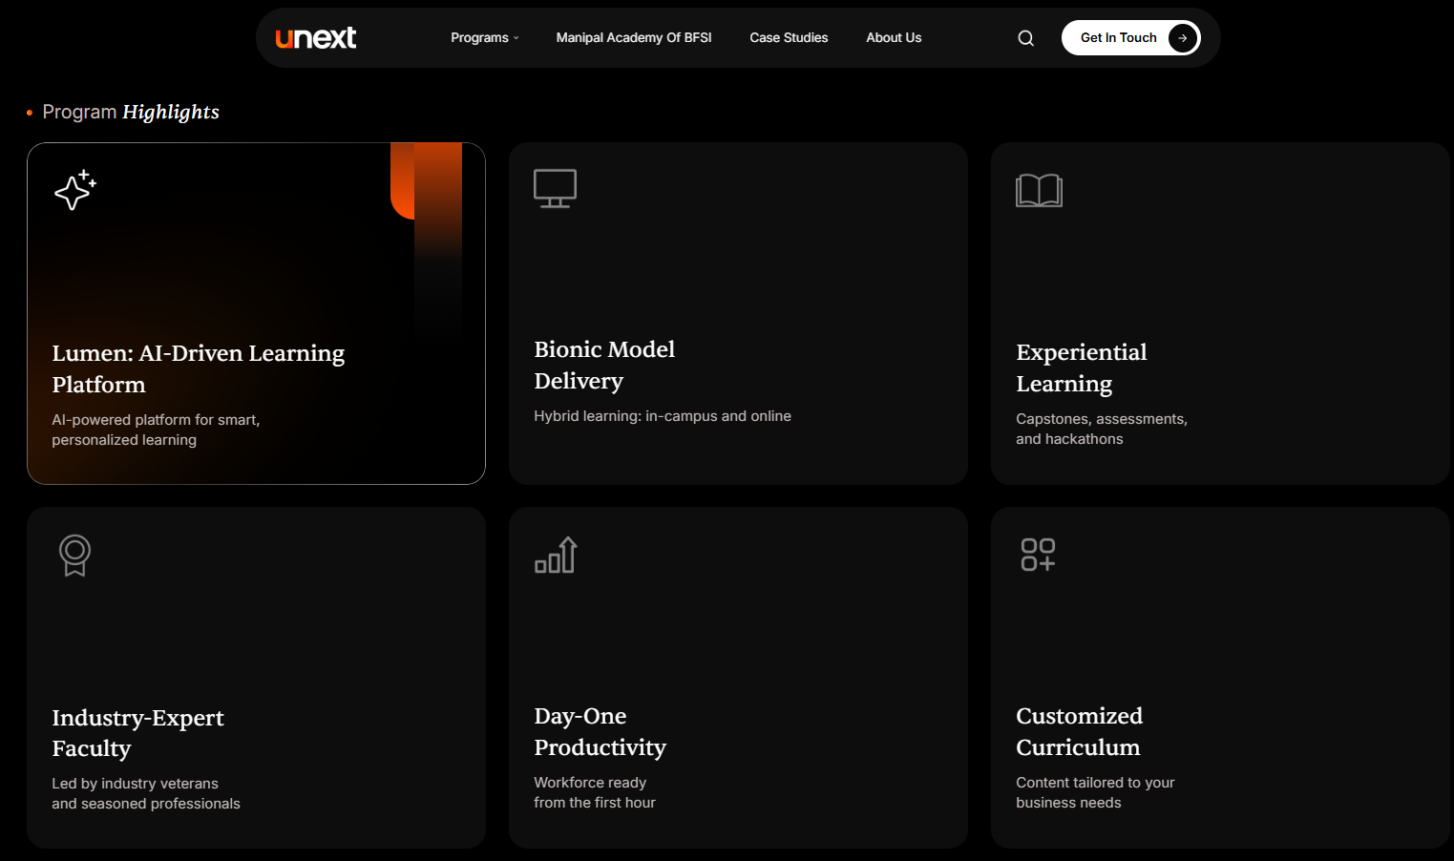Select Manipal Academy Of BFSI

[634, 37]
